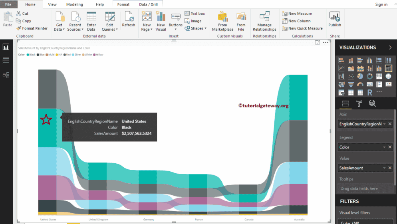Select the Map globe visual
397x224 pixels.
388,76
